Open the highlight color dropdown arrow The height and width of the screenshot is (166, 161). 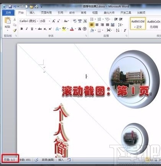point(68,29)
